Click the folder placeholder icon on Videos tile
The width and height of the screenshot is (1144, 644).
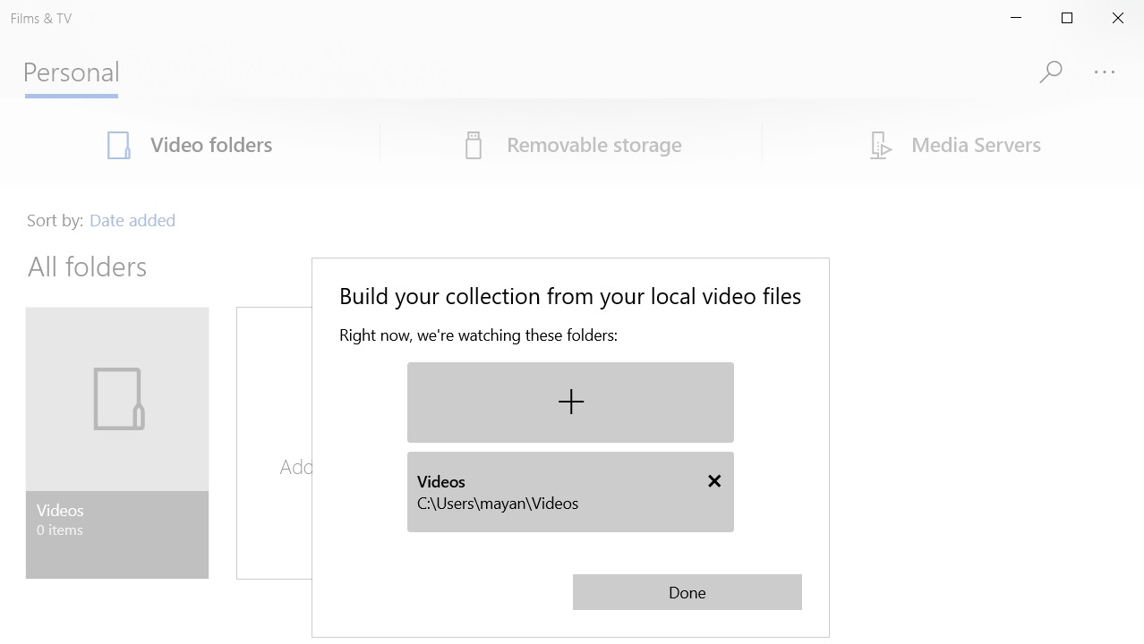click(116, 398)
